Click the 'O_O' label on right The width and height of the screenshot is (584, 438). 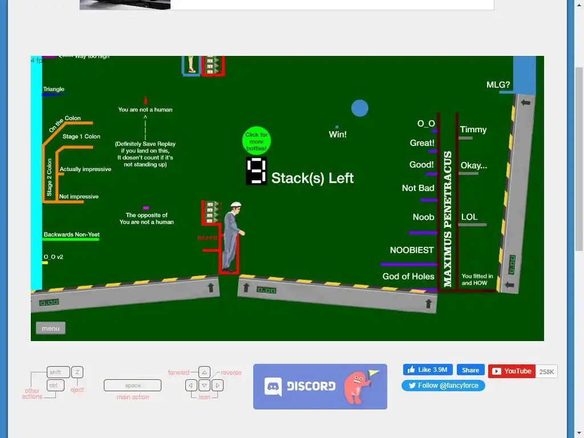point(425,124)
